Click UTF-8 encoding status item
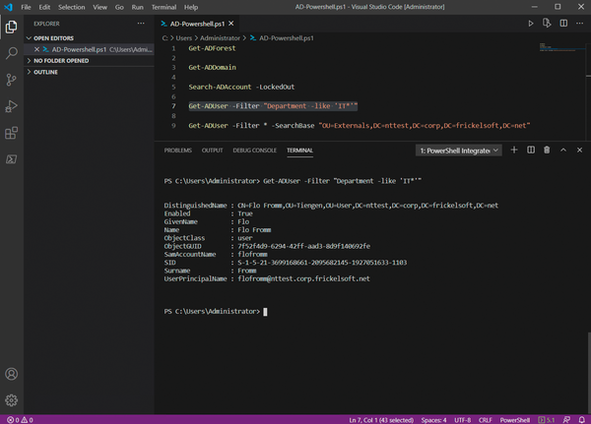Image resolution: width=591 pixels, height=424 pixels. [463, 420]
